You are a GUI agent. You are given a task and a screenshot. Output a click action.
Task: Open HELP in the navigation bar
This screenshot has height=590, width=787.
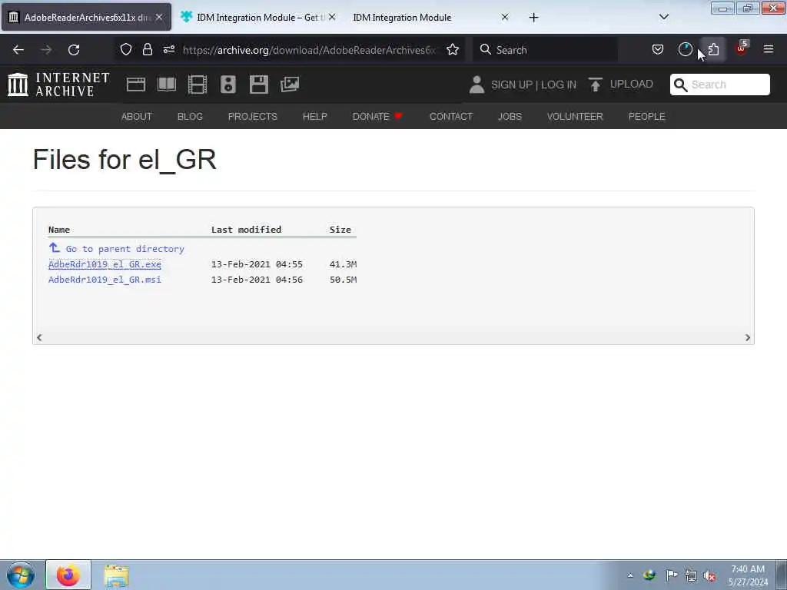[x=314, y=117]
